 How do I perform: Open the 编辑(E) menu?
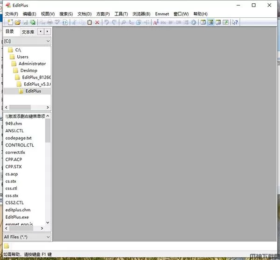(x=29, y=14)
